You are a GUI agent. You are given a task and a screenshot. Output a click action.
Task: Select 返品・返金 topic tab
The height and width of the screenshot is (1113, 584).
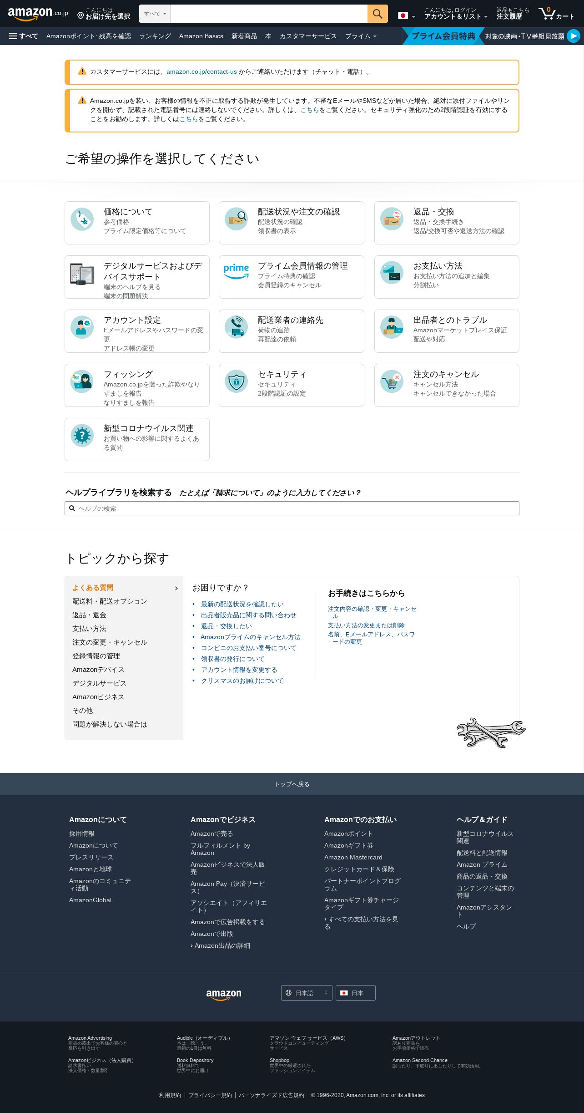[x=89, y=615]
